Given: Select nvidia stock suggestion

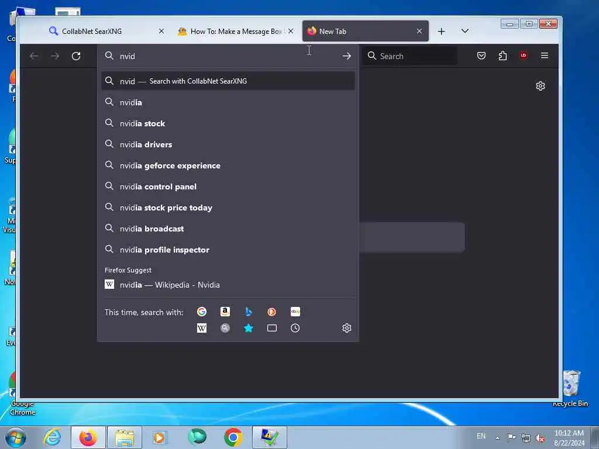Looking at the screenshot, I should pyautogui.click(x=228, y=123).
